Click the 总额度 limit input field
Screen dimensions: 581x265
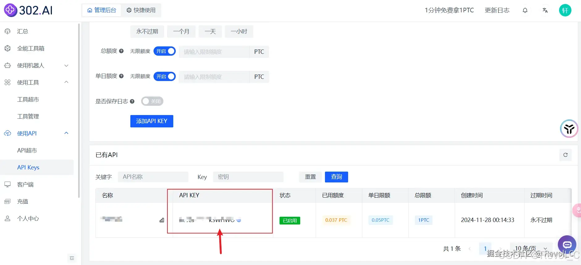point(214,52)
